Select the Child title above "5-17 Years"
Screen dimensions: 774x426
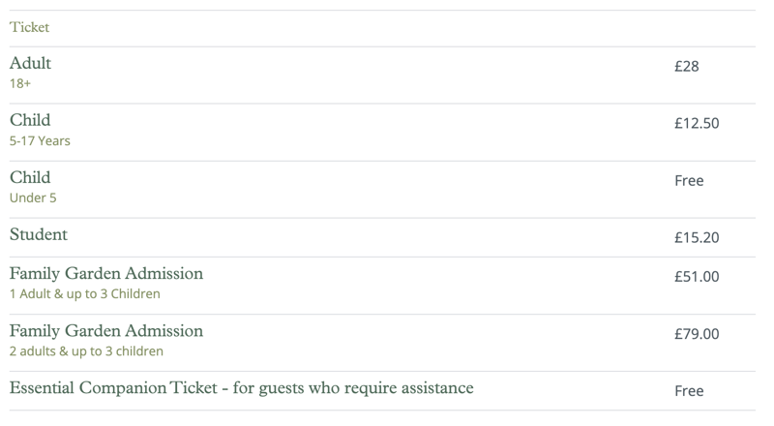30,120
